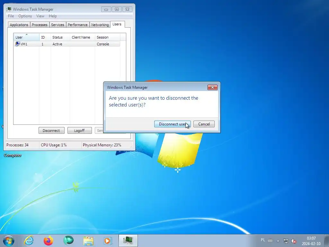Open Windows Media Player from the taskbar
Viewport: 329px width, 247px height.
[x=108, y=241]
